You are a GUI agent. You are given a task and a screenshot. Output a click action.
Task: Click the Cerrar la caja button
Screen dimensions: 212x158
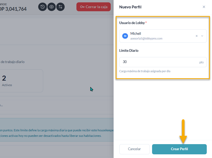(93, 7)
